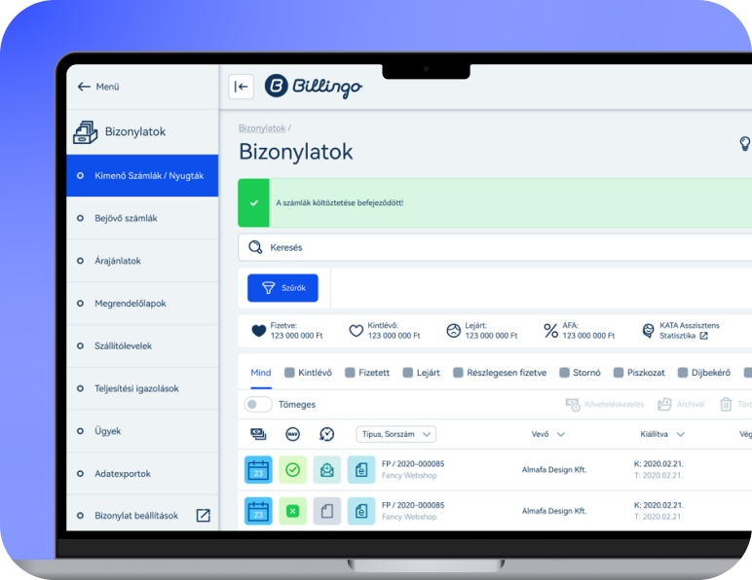Click the NAV column header icon

coord(292,434)
